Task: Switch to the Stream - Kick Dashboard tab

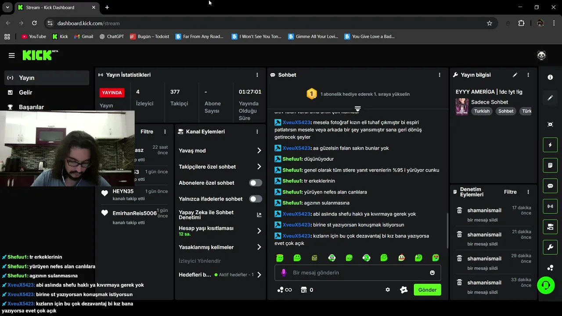Action: pyautogui.click(x=57, y=7)
